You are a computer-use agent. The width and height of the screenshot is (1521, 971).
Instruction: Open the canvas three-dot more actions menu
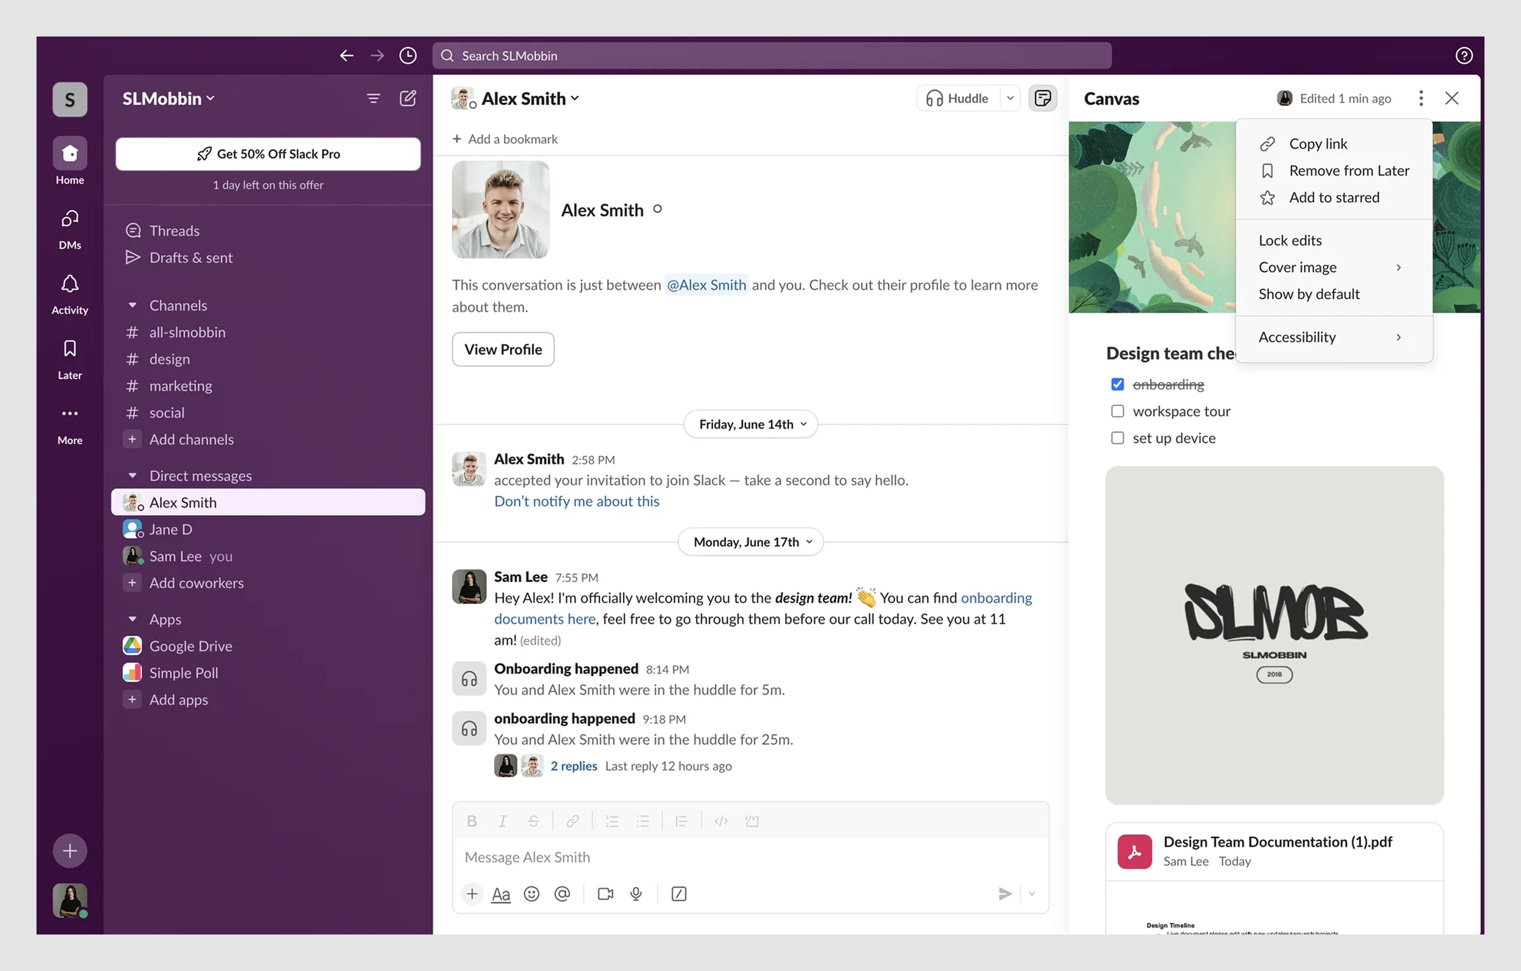(1421, 98)
